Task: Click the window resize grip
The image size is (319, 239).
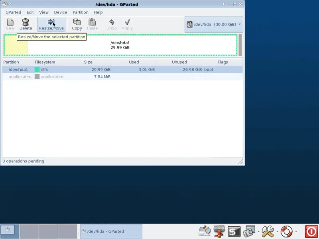Action: 241,162
